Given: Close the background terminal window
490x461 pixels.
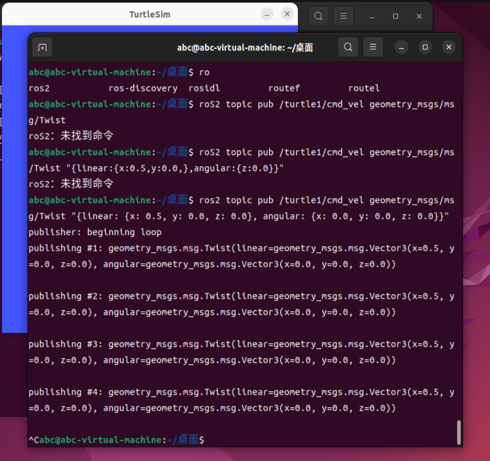Looking at the screenshot, I should [x=419, y=16].
